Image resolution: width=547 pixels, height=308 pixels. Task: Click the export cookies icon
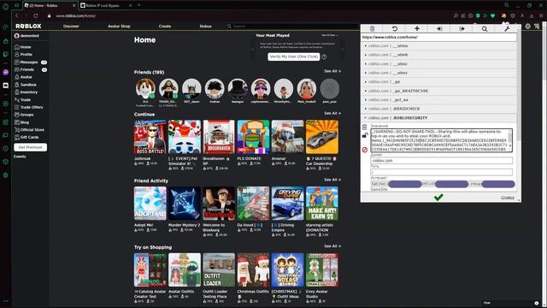[462, 29]
